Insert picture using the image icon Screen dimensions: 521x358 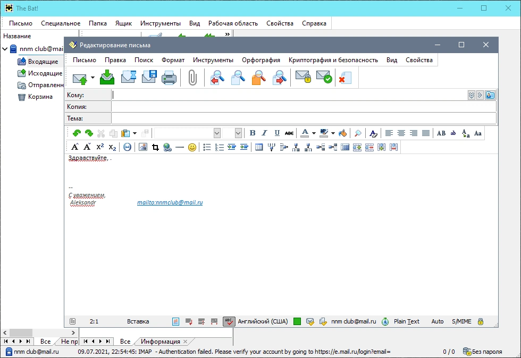tap(143, 147)
